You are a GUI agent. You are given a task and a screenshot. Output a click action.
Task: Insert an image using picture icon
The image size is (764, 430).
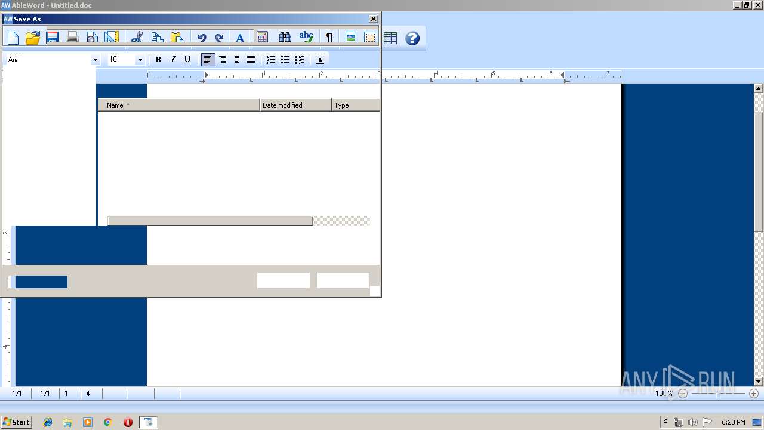[351, 38]
